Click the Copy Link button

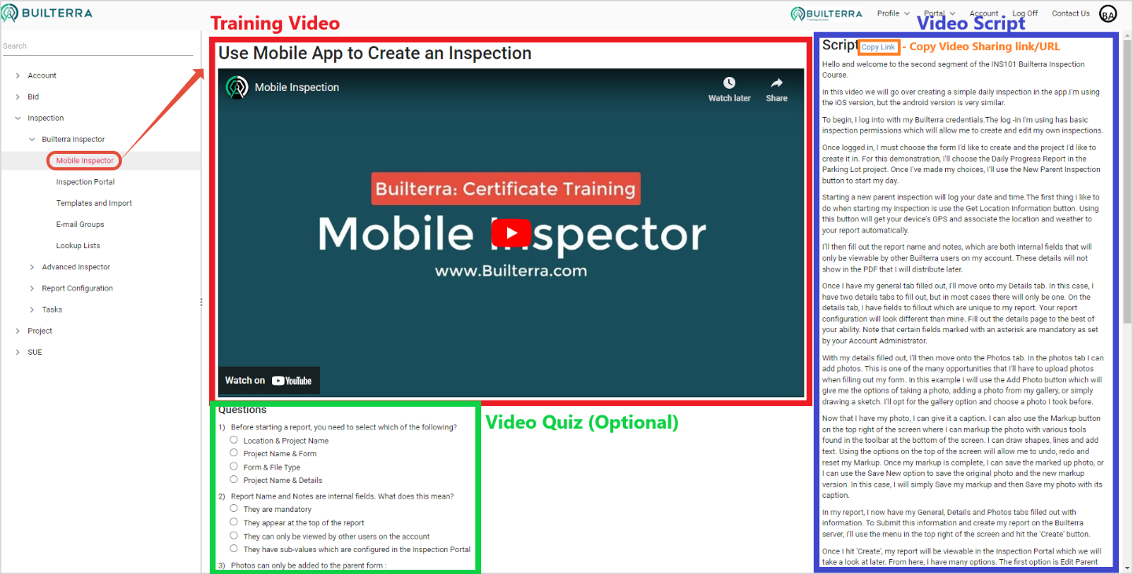877,47
